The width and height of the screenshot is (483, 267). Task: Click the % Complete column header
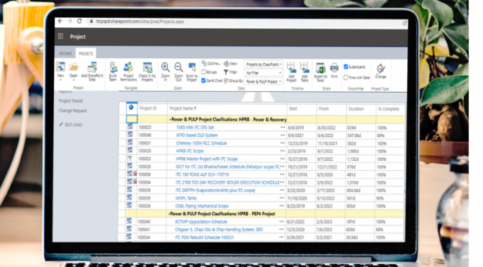[388, 109]
